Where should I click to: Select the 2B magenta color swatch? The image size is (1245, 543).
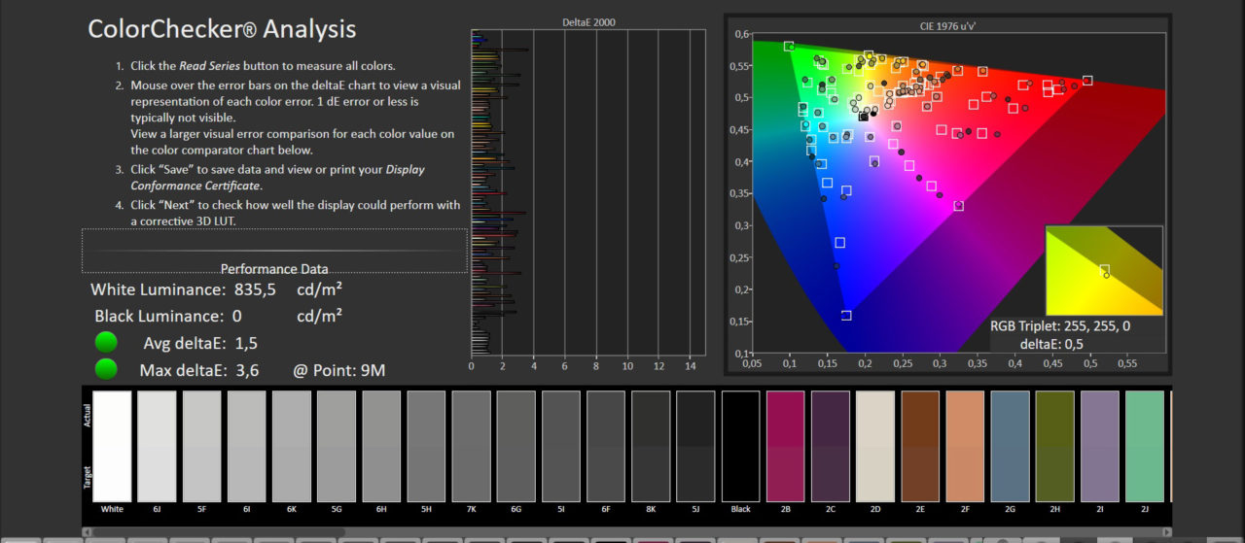point(786,446)
